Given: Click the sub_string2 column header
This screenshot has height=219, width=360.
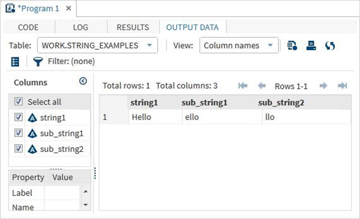Looking at the screenshot, I should pos(281,103).
